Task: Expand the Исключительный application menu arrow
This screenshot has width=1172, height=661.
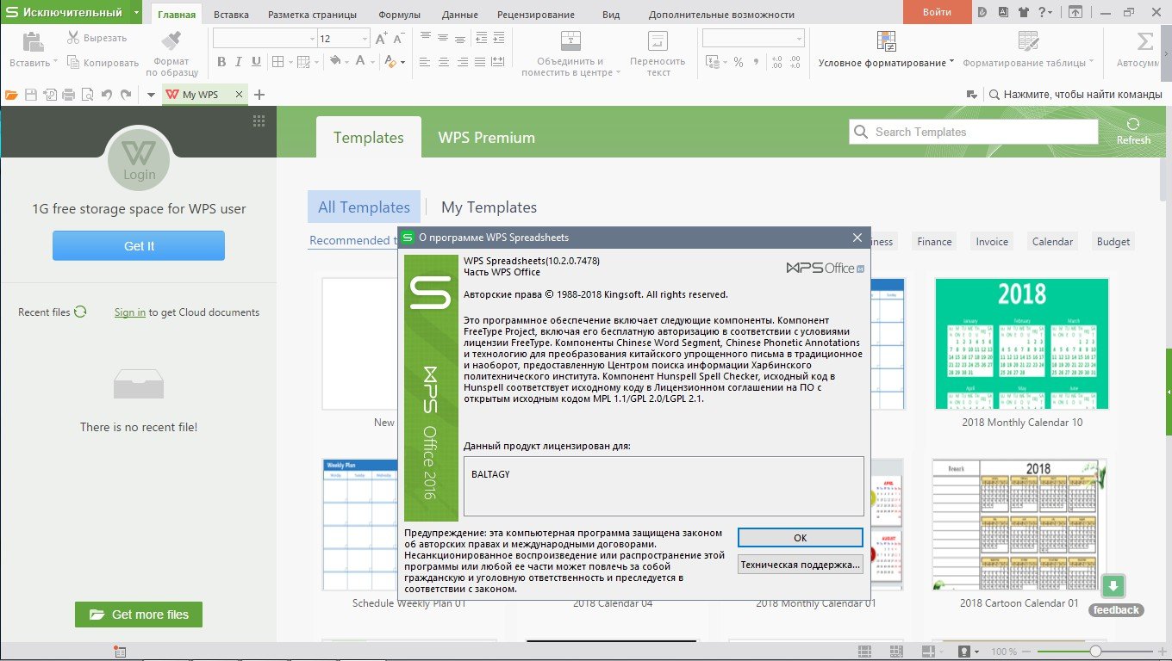Action: 136,13
